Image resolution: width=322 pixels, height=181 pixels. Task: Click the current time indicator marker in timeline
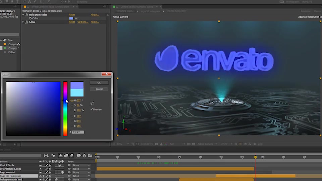pyautogui.click(x=255, y=157)
